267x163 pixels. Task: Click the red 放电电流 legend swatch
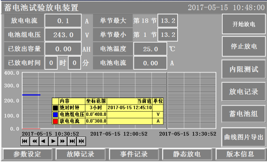click(x=55, y=121)
